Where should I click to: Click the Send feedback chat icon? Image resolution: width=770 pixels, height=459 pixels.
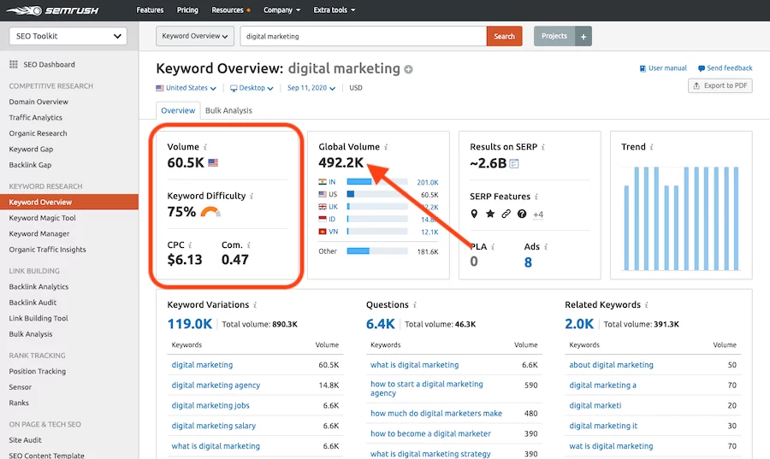pyautogui.click(x=702, y=68)
